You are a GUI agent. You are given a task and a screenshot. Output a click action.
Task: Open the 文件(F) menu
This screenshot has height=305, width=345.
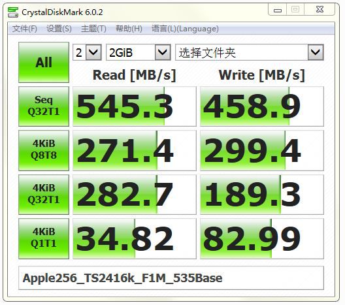[x=24, y=29]
